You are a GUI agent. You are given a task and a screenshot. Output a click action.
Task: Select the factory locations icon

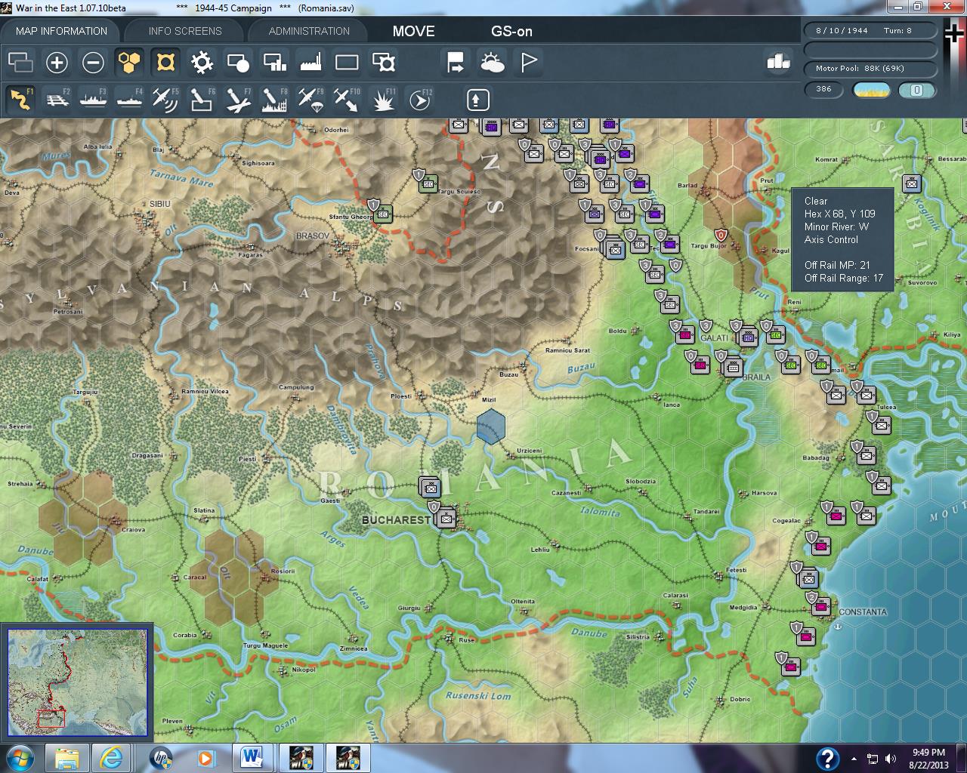click(x=310, y=62)
